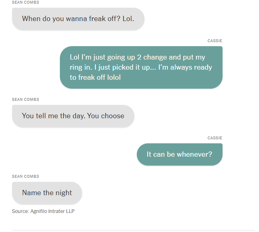Click the "Source: Agnifilo Intrater LLP" credit line
The height and width of the screenshot is (232, 259).
click(x=43, y=211)
